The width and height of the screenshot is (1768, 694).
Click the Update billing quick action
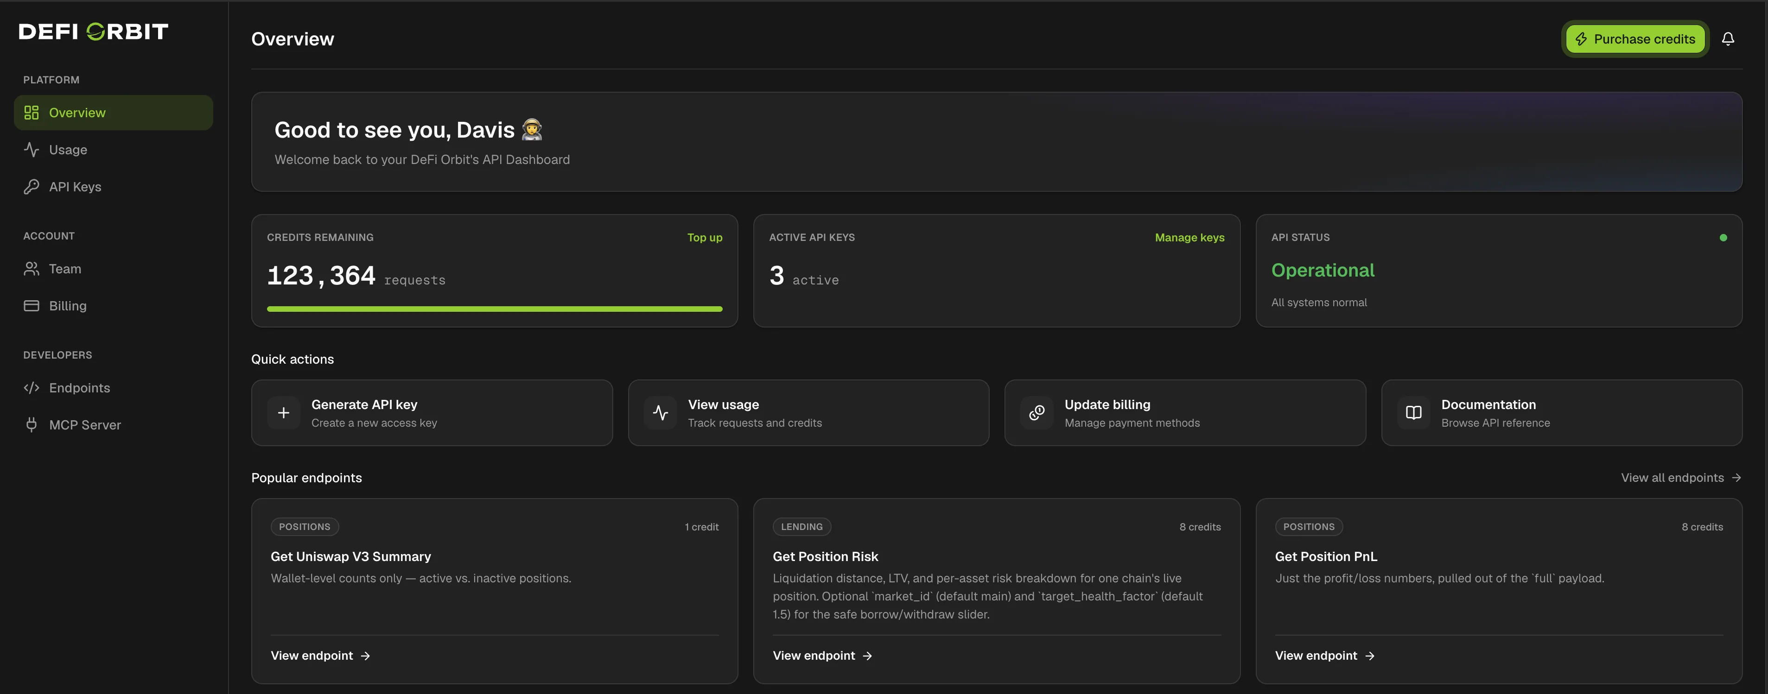1185,413
